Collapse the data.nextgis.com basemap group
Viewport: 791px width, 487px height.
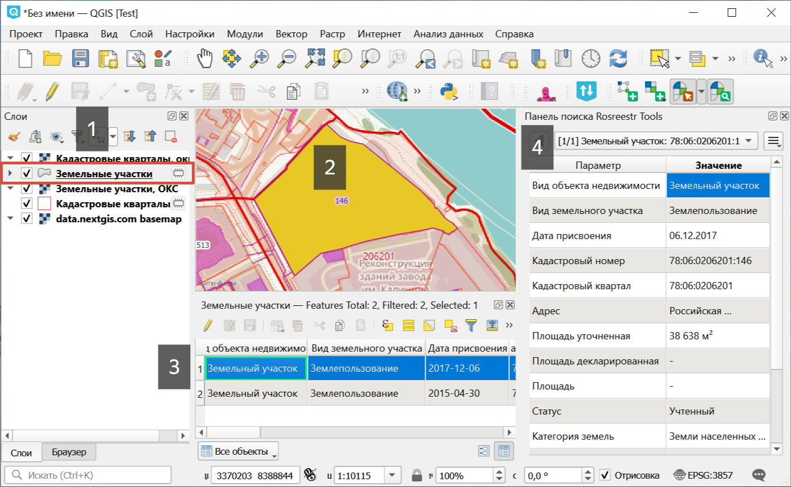pyautogui.click(x=10, y=218)
